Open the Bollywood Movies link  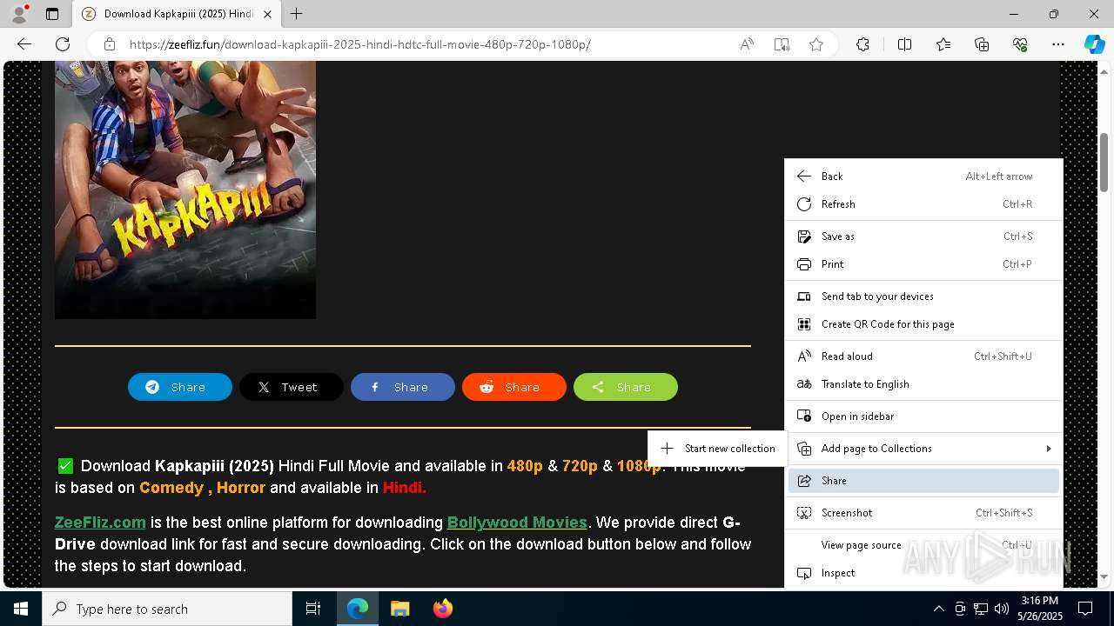(x=517, y=523)
